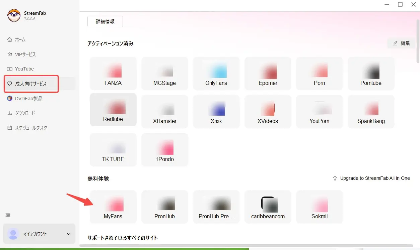Open the Eporner service tile
This screenshot has height=250, width=420.
[x=268, y=74]
